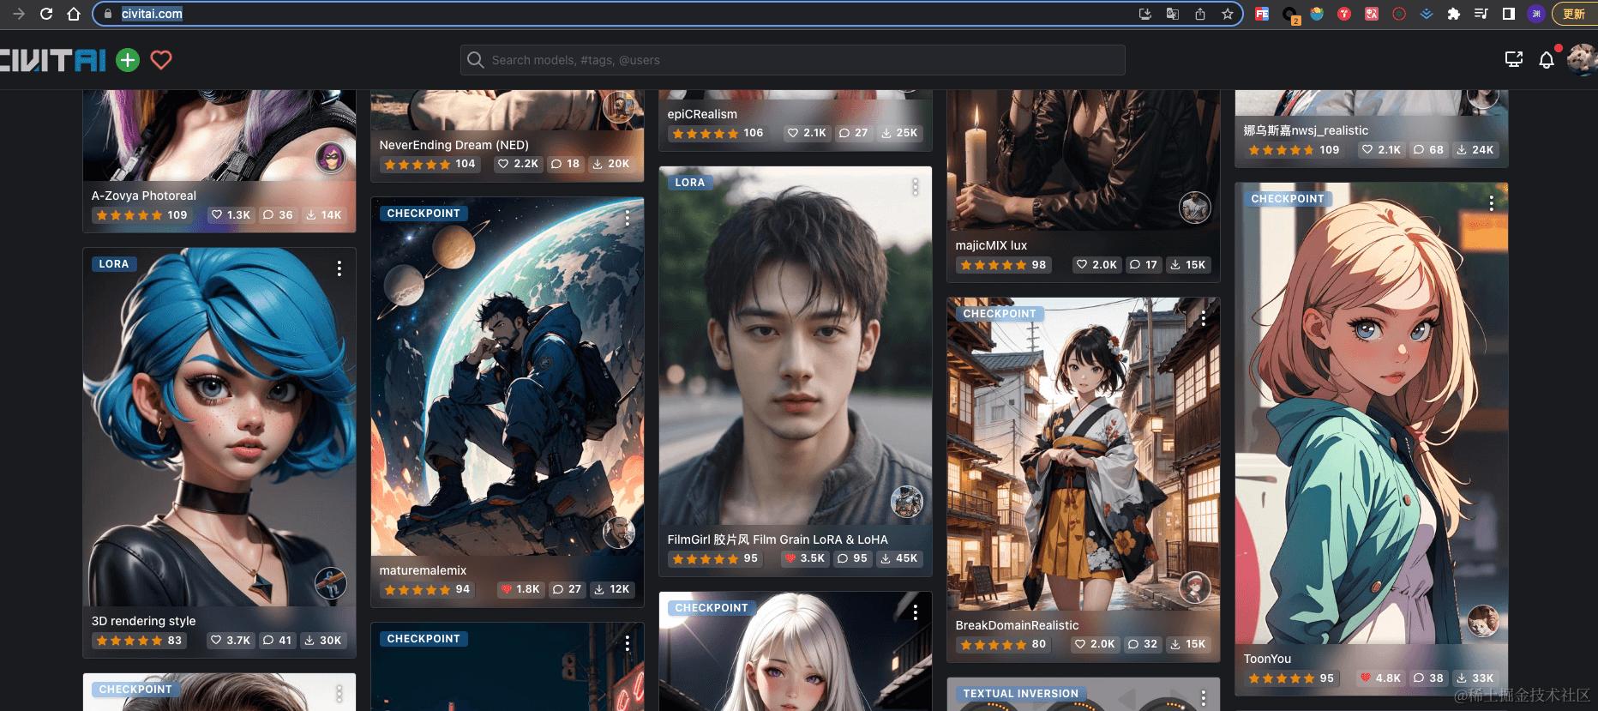Reload the page with browser refresh
Image resolution: width=1598 pixels, height=711 pixels.
[46, 14]
